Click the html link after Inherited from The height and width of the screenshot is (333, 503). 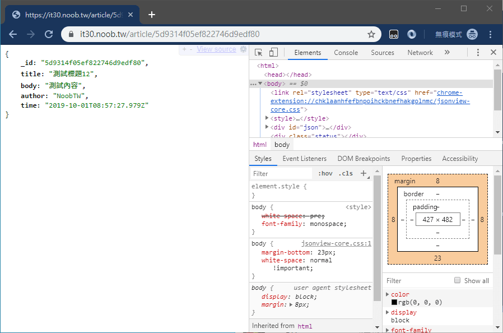305,326
